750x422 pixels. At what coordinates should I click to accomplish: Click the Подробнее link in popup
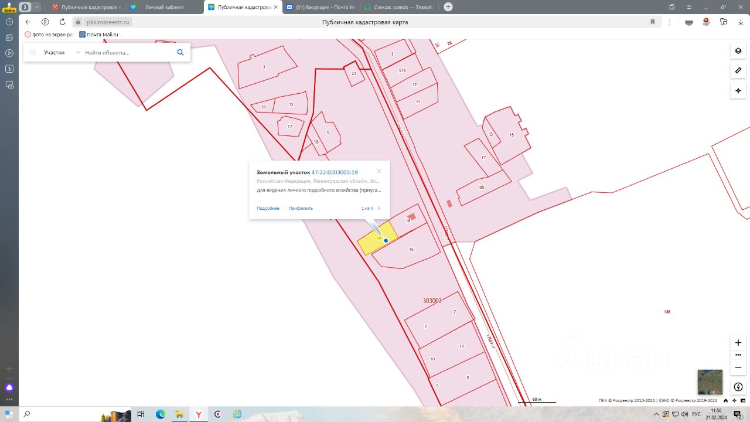click(x=268, y=208)
